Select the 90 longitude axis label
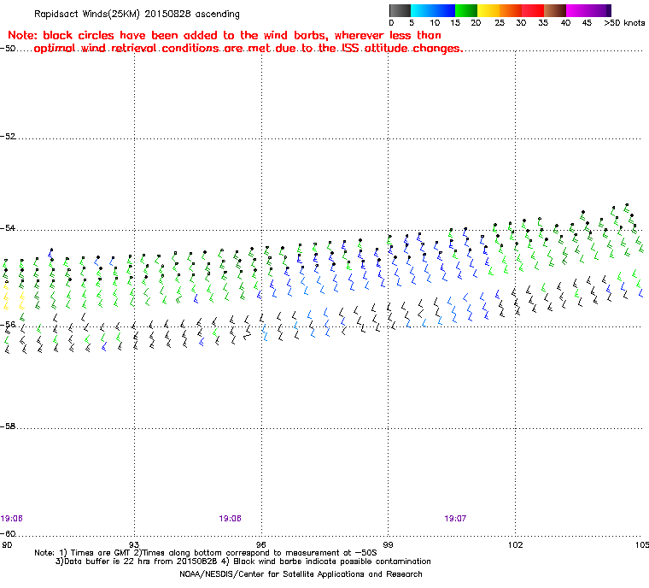Image resolution: width=649 pixels, height=588 pixels. [7, 544]
